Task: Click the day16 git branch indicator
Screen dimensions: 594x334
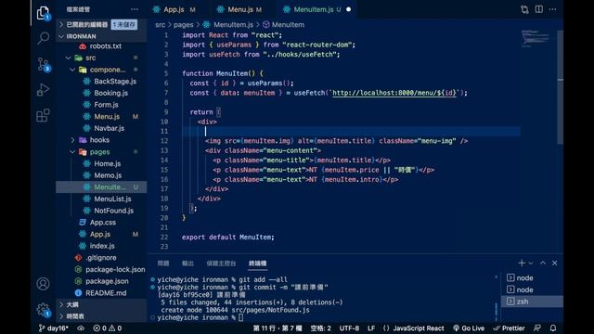Action: (x=54, y=328)
